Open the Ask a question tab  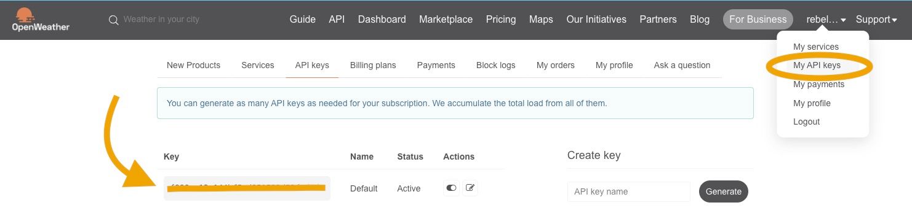click(x=682, y=65)
